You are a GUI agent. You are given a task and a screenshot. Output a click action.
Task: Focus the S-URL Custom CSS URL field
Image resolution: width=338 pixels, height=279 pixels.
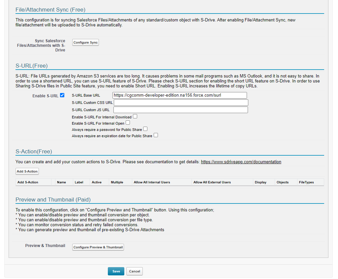point(181,103)
